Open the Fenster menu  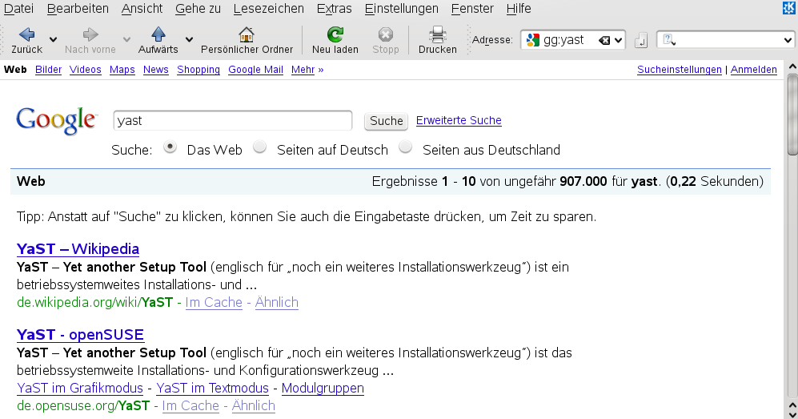[472, 9]
